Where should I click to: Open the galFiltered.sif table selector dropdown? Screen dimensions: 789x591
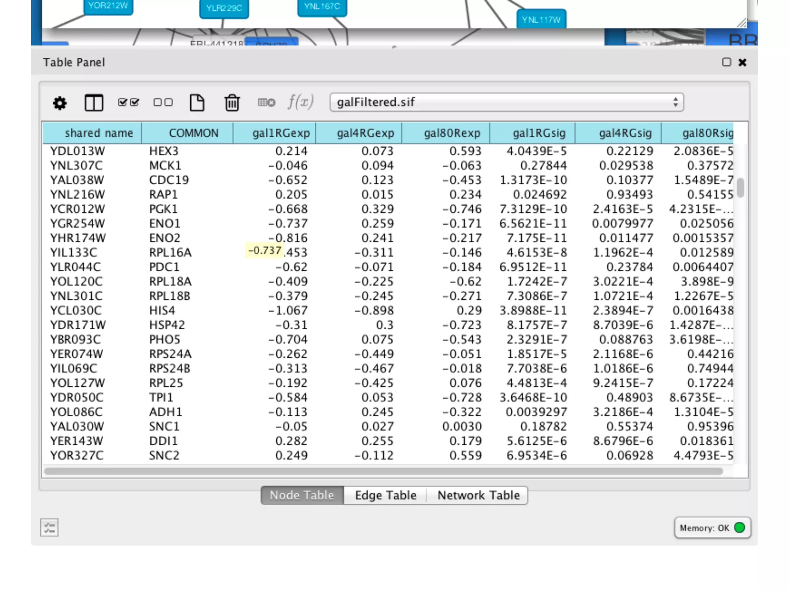click(506, 102)
